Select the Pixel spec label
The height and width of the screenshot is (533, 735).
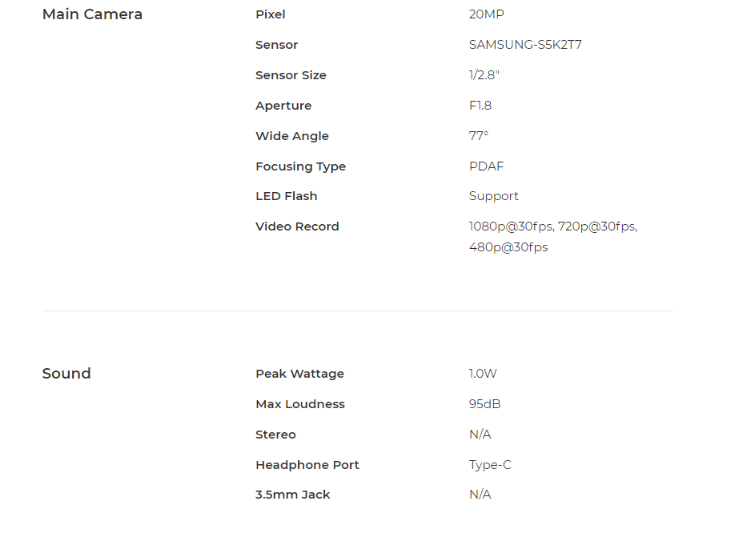pyautogui.click(x=271, y=14)
